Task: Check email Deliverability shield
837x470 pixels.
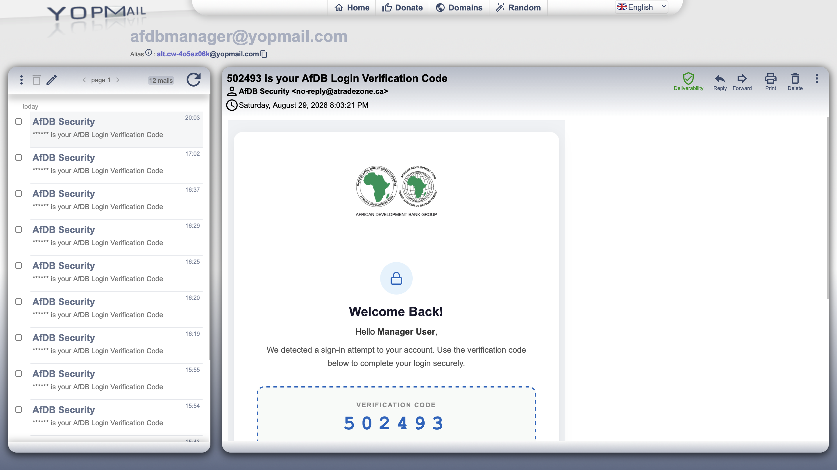Action: tap(688, 82)
